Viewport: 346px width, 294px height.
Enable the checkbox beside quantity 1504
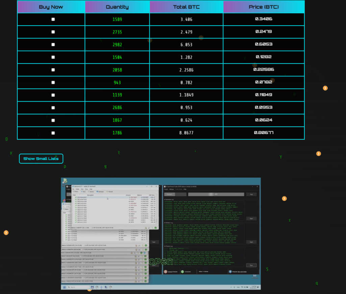[53, 57]
